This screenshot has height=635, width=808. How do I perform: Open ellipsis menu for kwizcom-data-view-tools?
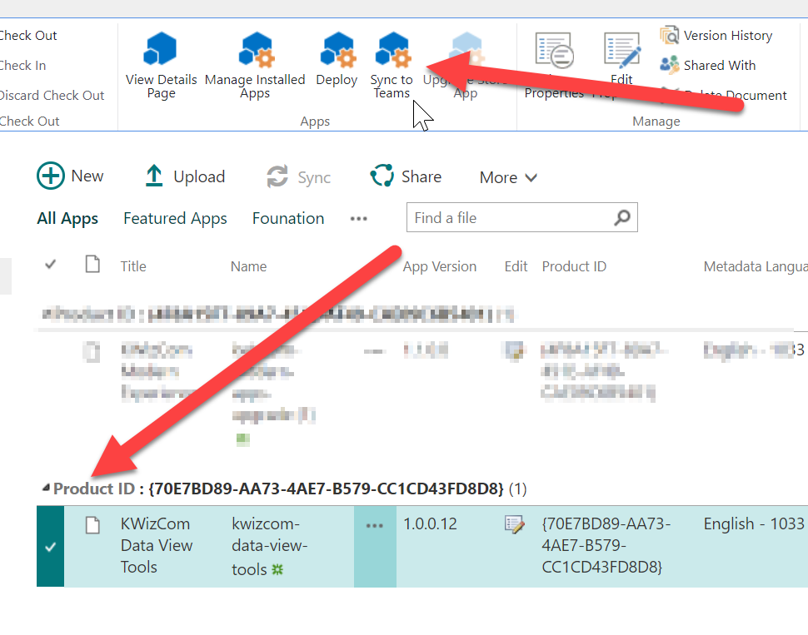[x=375, y=526]
